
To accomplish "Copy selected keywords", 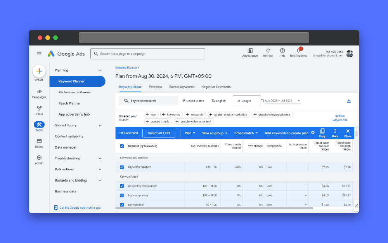I will [x=322, y=133].
